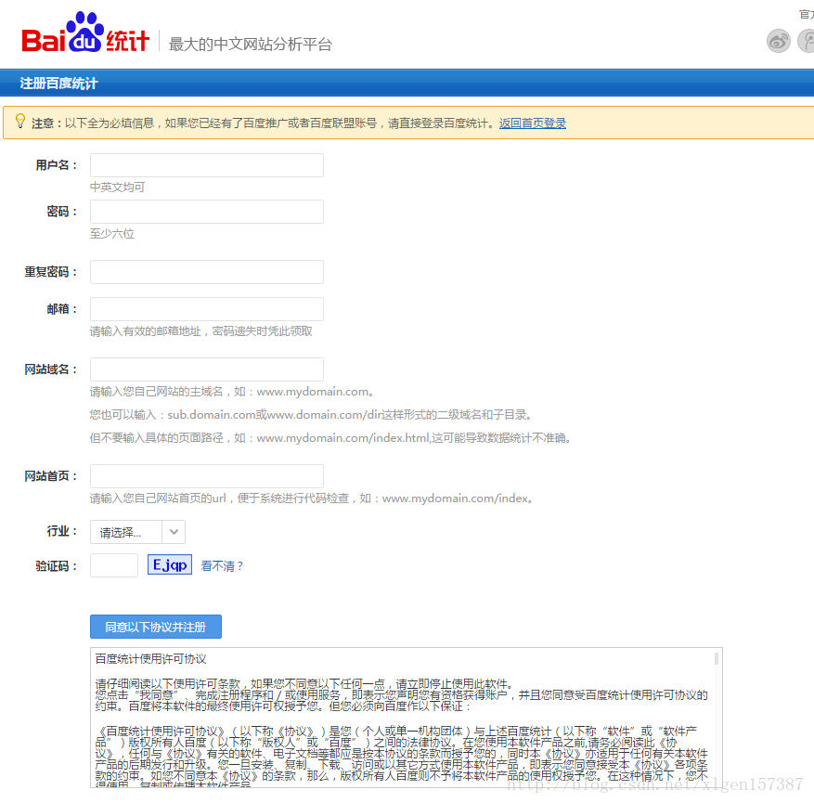Click the 邮箱 input field
814x803 pixels.
click(206, 309)
